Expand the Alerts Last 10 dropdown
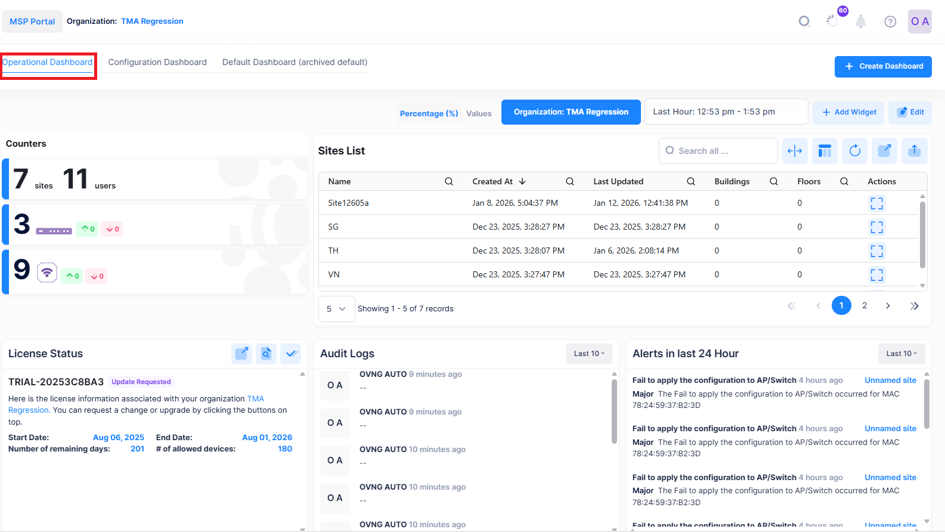945x532 pixels. click(x=901, y=354)
